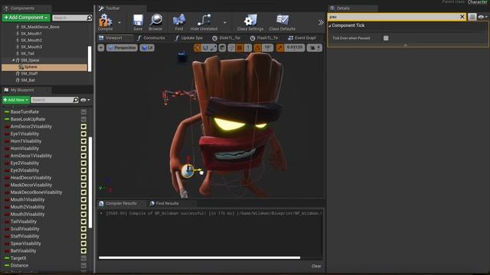Toggle scale snapping icon
This screenshot has width=490, height=275.
pyautogui.click(x=280, y=47)
